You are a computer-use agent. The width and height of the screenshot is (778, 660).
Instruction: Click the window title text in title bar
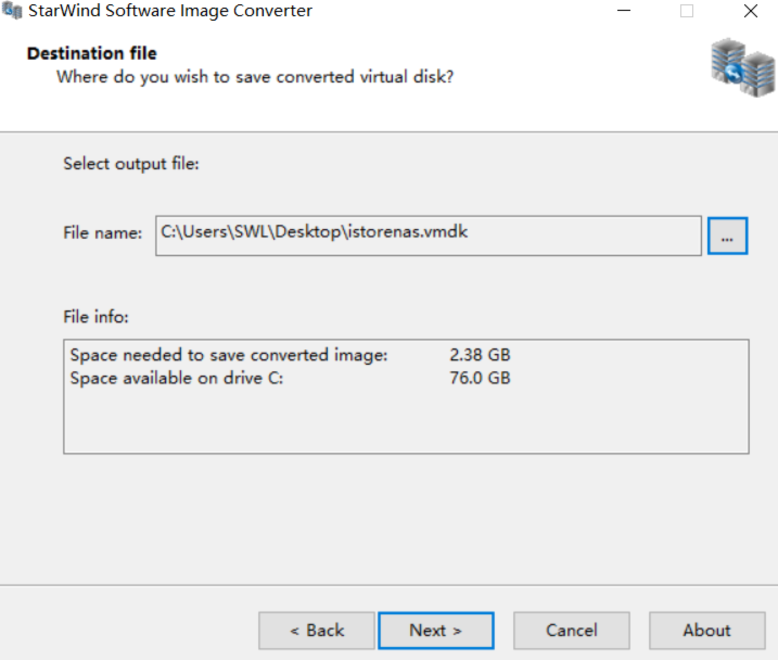click(x=170, y=11)
